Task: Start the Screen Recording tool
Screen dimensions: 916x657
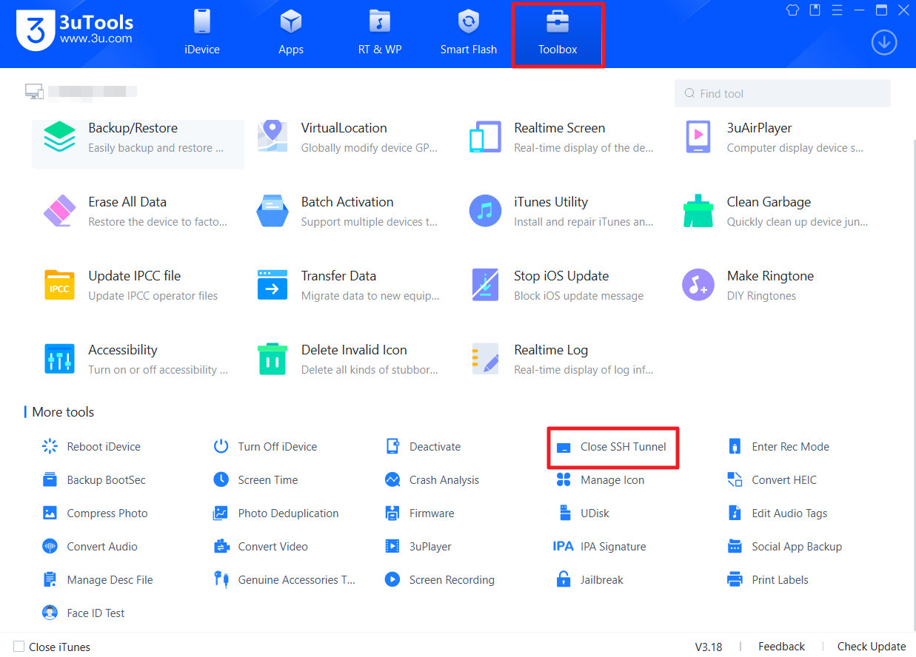Action: [440, 580]
